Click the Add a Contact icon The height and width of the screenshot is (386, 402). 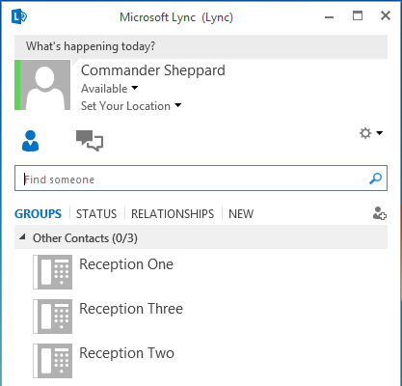click(x=380, y=213)
